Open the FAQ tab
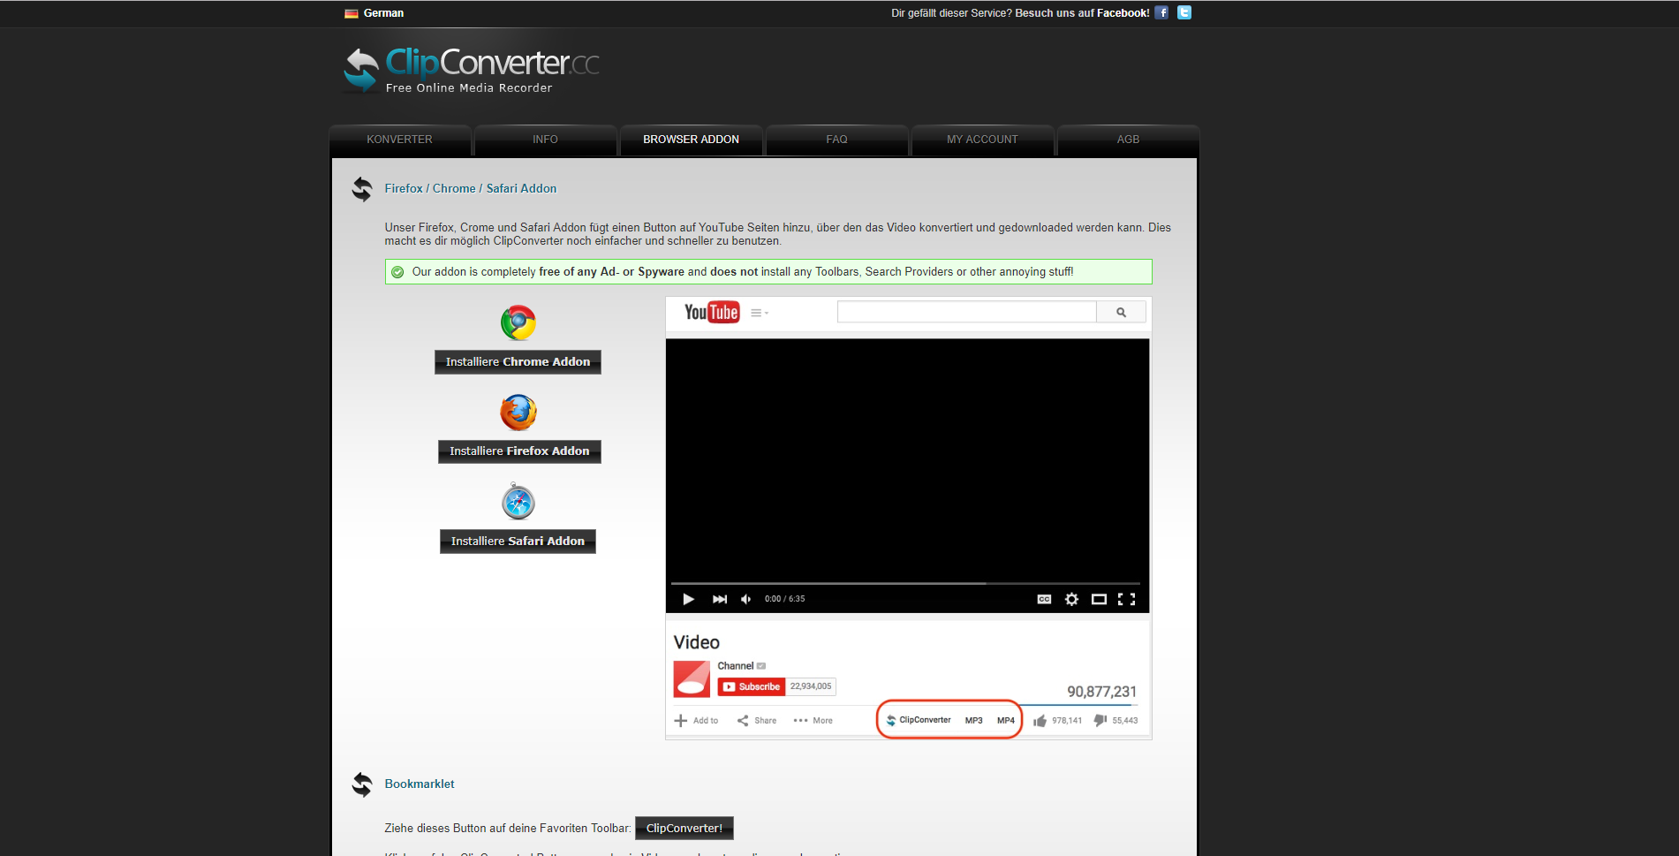 point(836,140)
